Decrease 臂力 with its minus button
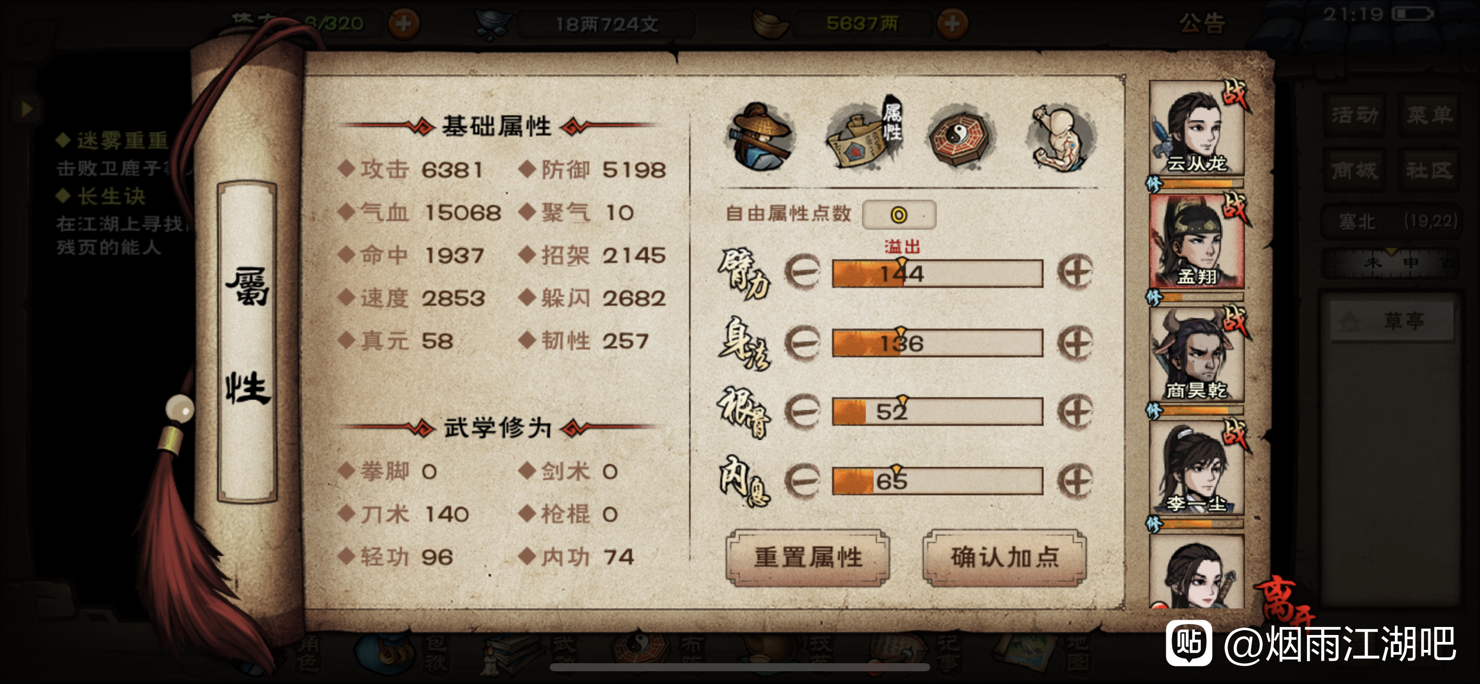1480x684 pixels. (x=802, y=272)
